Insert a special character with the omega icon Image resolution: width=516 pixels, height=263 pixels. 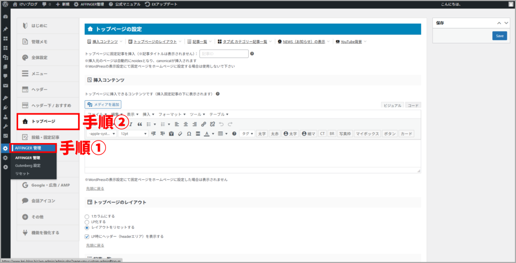(189, 134)
